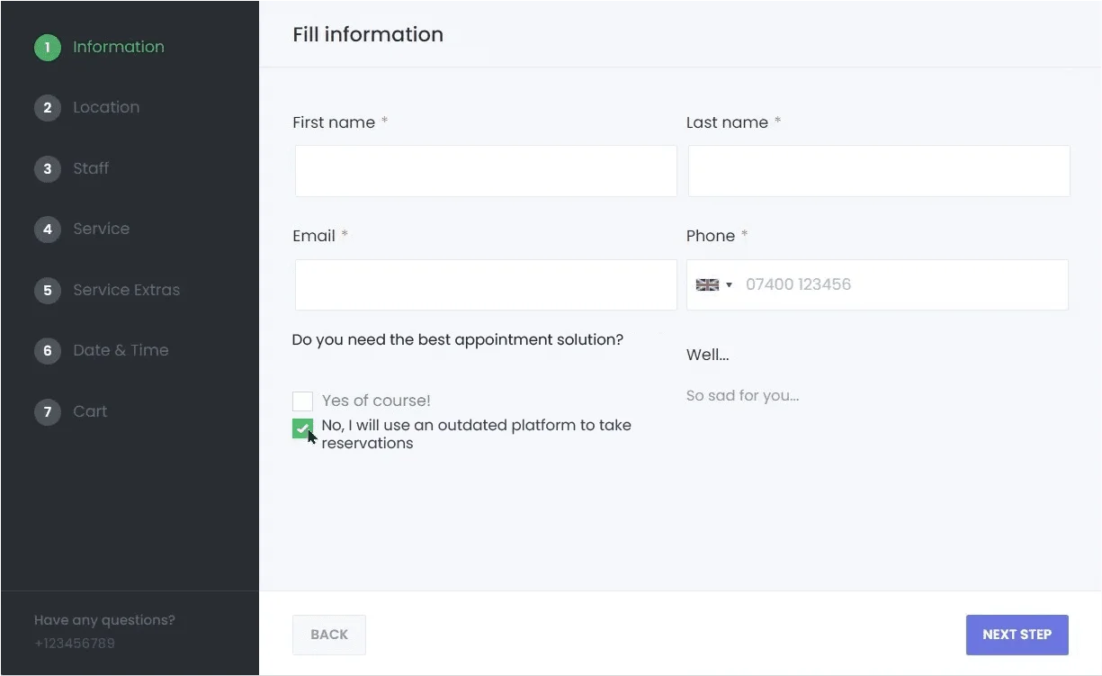Click the "Phone" field label
Screen dimensions: 1102x676
coord(711,236)
